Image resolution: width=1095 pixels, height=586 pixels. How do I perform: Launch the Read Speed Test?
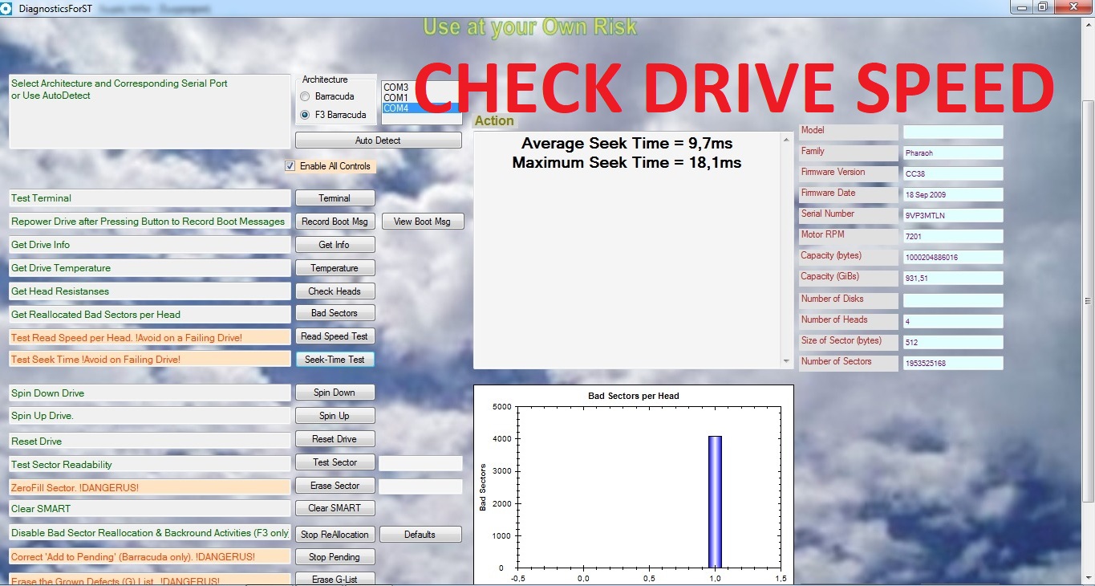coord(335,336)
